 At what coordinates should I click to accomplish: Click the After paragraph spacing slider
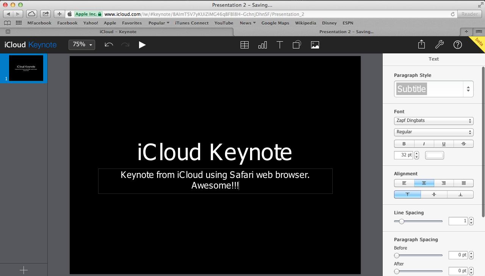point(418,271)
